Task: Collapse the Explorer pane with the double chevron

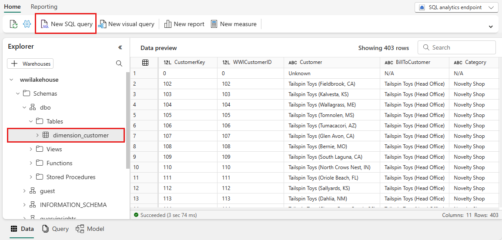Action: click(x=120, y=47)
